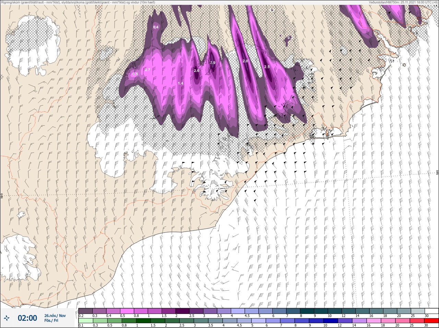Click the 2.9 precipitation value on the map
The height and width of the screenshot is (328, 439).
213,63
